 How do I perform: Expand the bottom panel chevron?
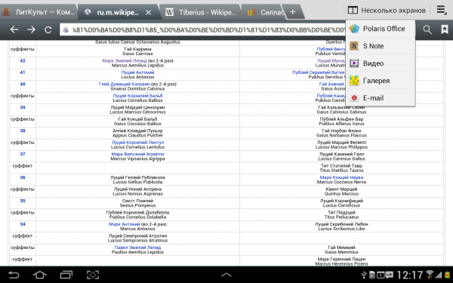(226, 275)
